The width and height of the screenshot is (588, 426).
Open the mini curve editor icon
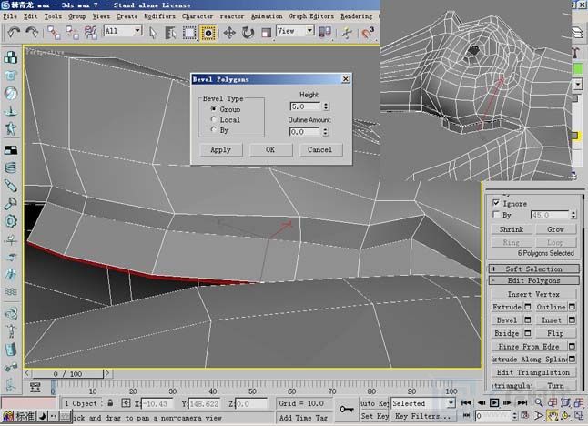35,387
